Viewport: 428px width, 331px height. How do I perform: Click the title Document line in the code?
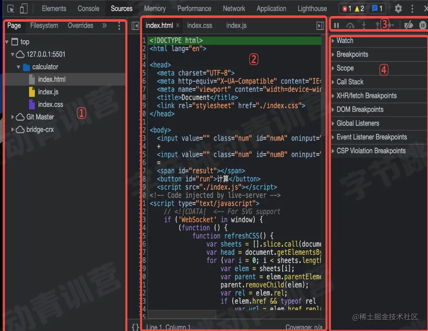pos(197,97)
